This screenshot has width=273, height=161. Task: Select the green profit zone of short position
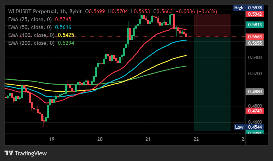point(212,84)
